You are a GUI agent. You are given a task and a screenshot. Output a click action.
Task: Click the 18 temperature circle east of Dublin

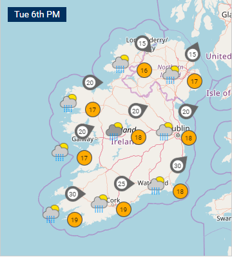point(189,138)
